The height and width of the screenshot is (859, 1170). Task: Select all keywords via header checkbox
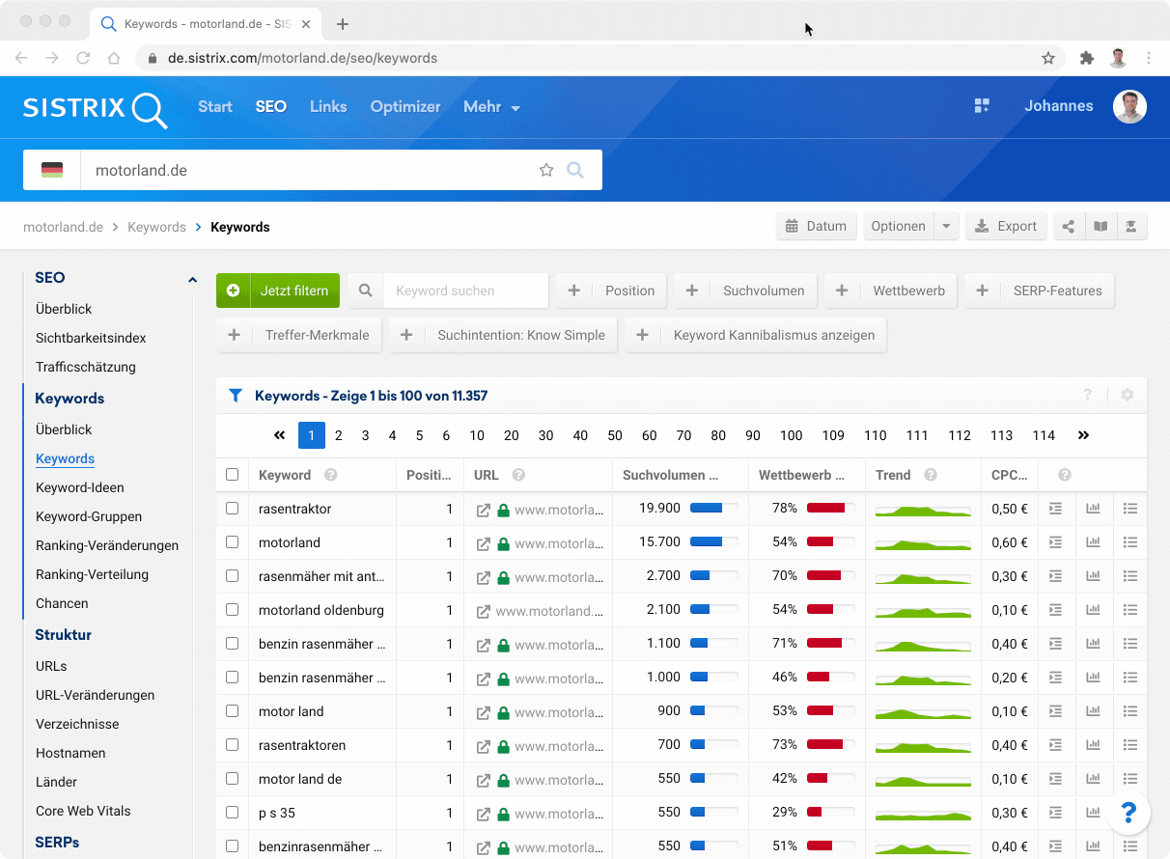click(232, 475)
